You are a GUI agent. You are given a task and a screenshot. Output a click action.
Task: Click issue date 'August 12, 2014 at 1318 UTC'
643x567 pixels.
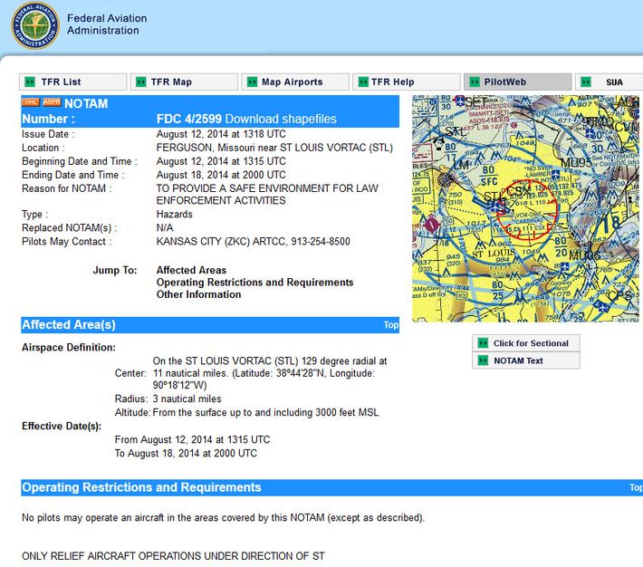[x=221, y=134]
